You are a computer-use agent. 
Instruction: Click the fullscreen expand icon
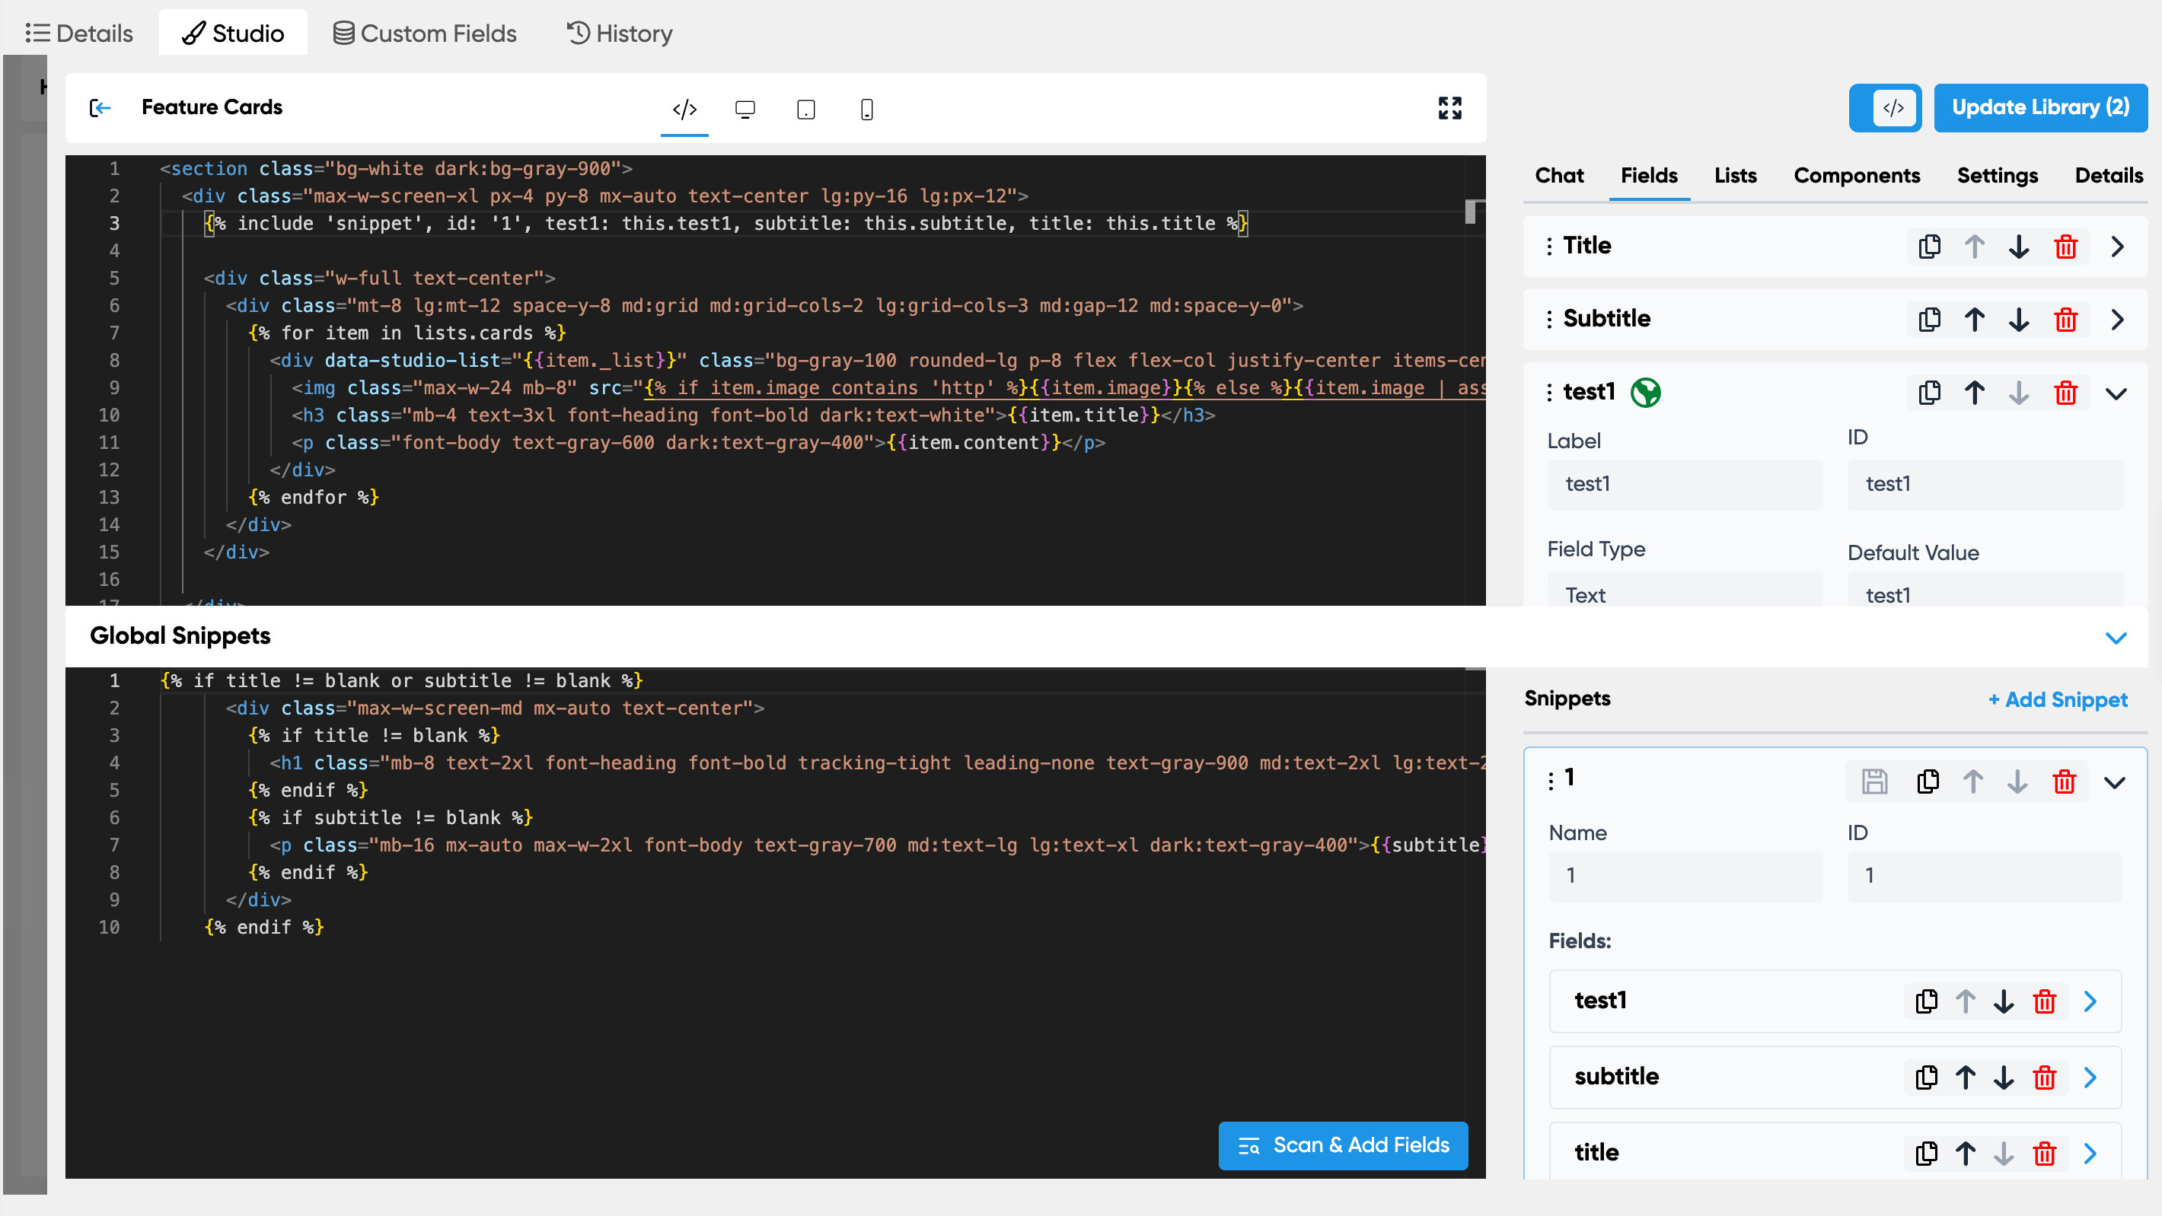tap(1449, 107)
